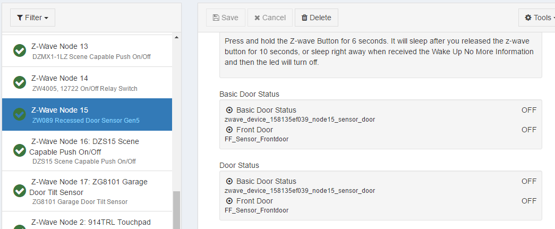Click the channel icon by Front Door under Door Status

pyautogui.click(x=229, y=201)
